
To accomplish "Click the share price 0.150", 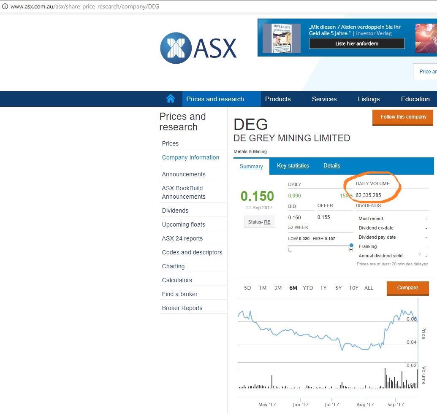I will (257, 196).
